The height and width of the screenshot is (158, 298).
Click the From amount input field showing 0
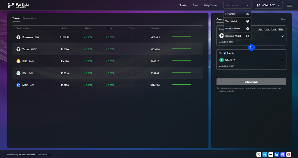pos(283,36)
